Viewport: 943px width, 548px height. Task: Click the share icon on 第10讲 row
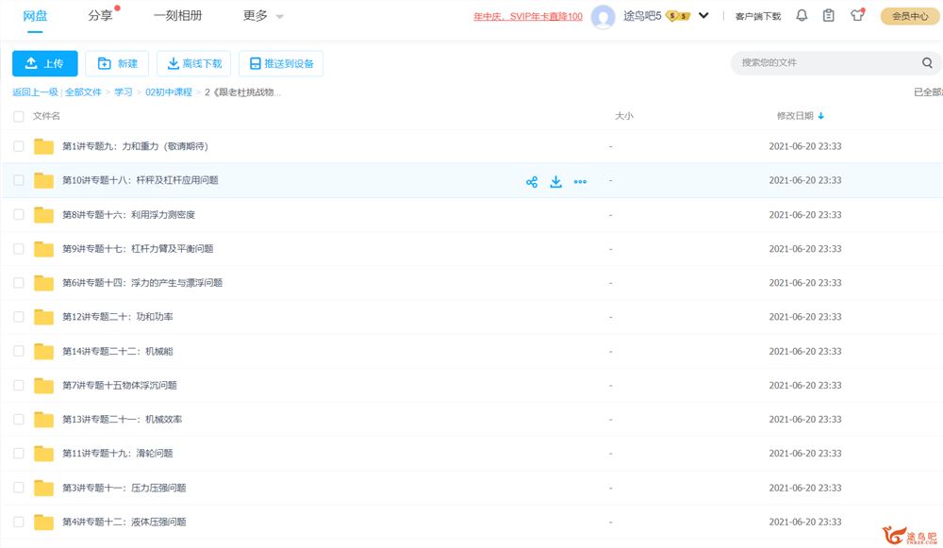(x=532, y=182)
